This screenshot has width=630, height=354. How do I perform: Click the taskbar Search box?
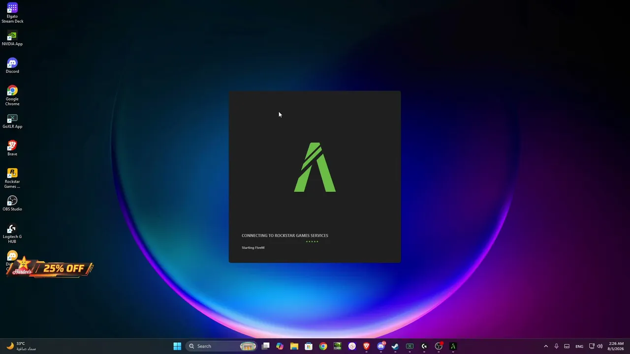(x=222, y=346)
